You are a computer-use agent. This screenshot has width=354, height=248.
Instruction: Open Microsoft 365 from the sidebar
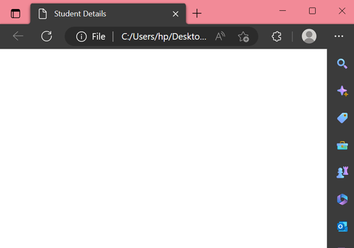coord(342,199)
